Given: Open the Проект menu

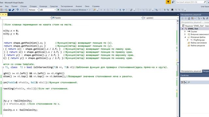Looking at the screenshot, I should [x=14, y=6].
